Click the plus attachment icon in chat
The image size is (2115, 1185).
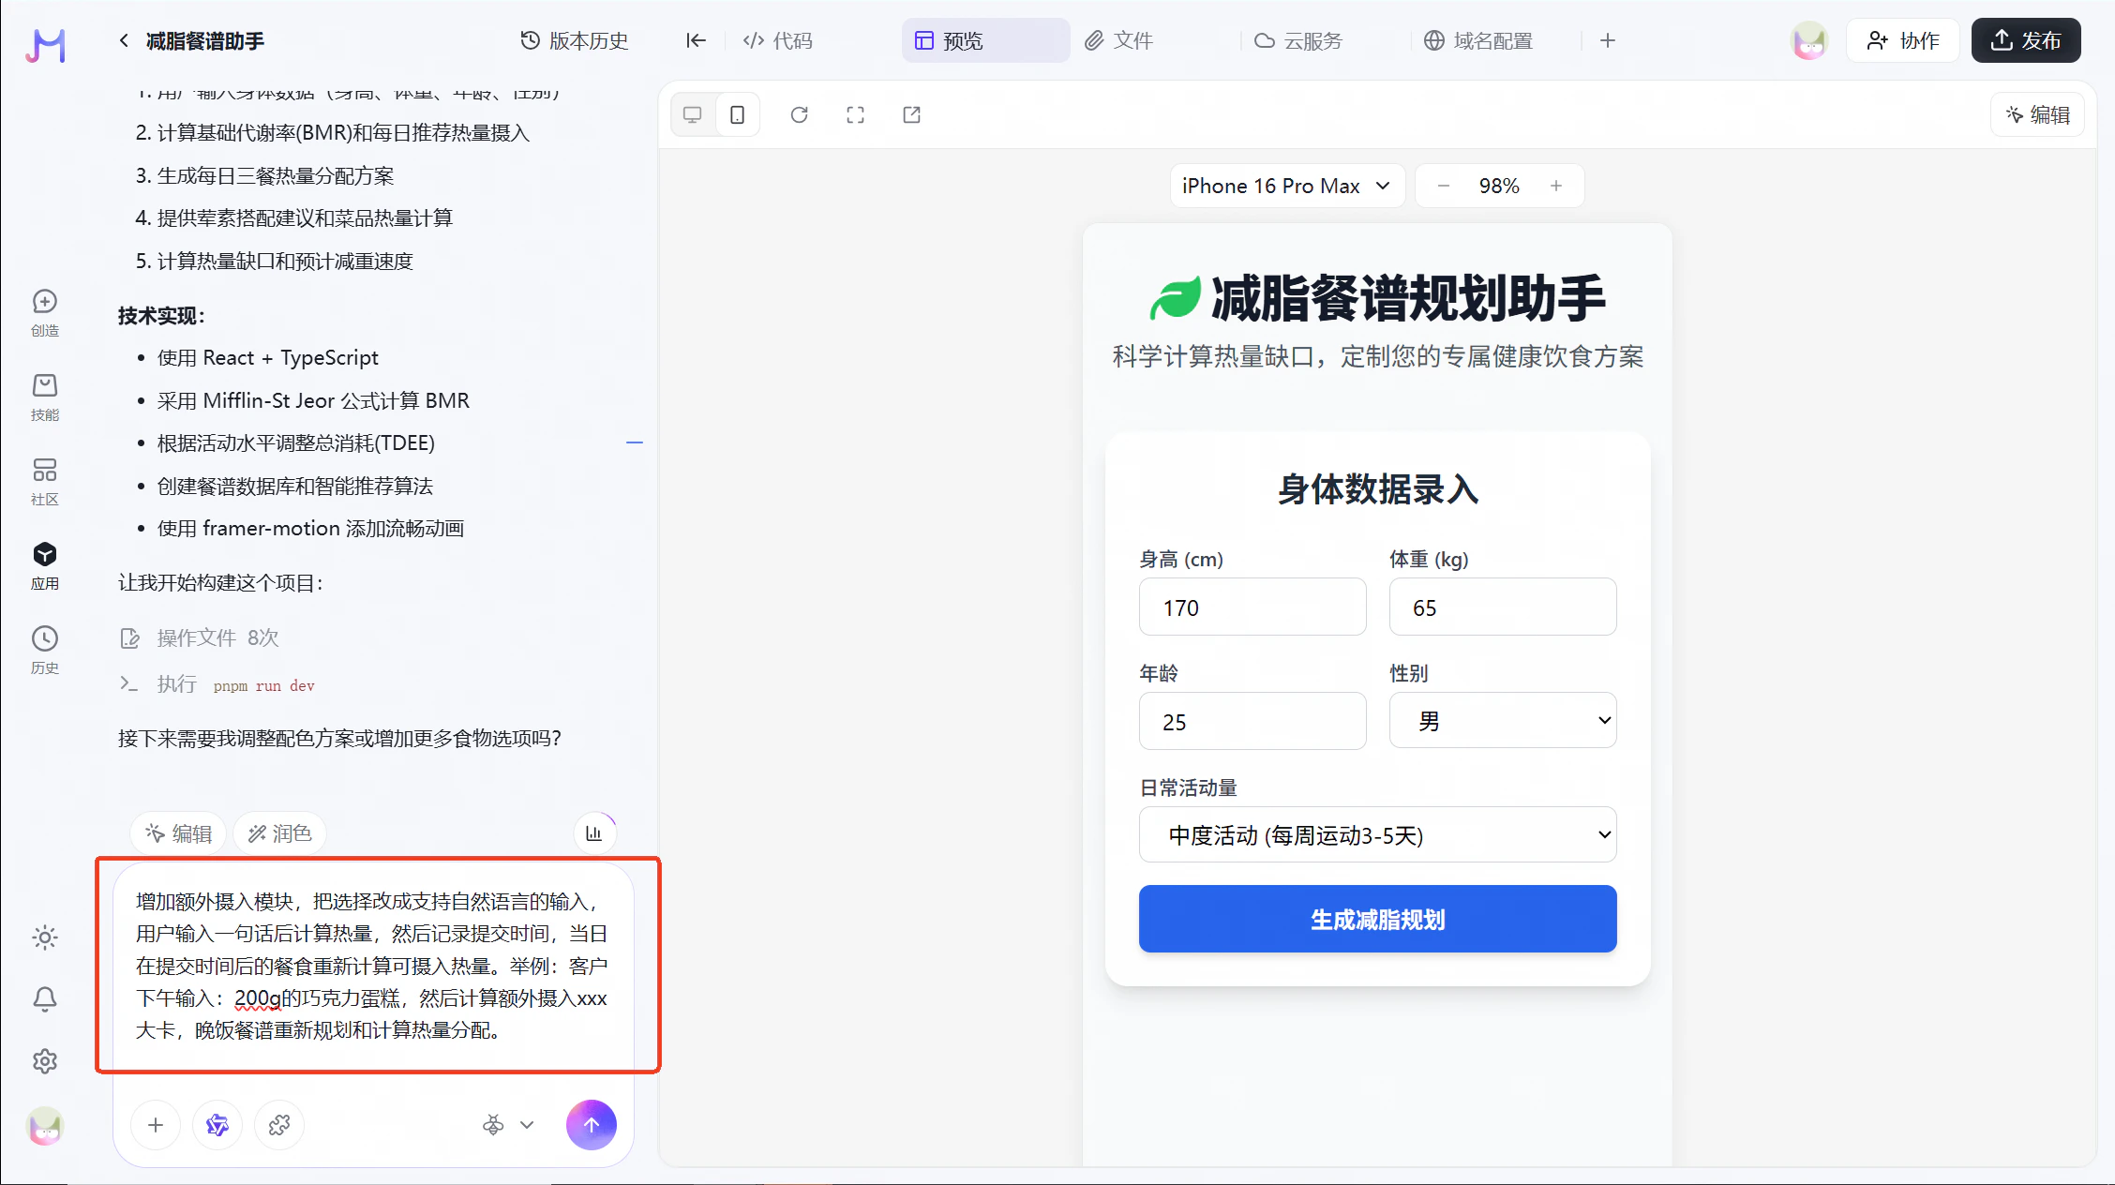156,1124
